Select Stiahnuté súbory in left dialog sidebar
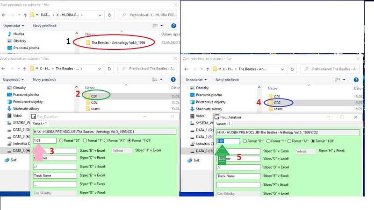This screenshot has width=374, height=210. coord(23,109)
